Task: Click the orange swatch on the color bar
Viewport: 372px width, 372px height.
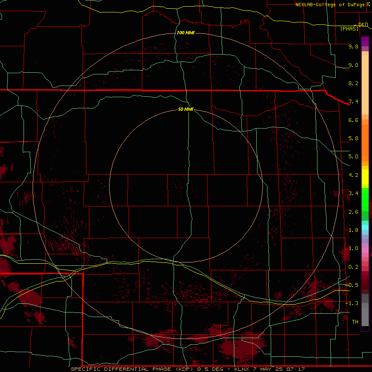Action: pos(365,143)
